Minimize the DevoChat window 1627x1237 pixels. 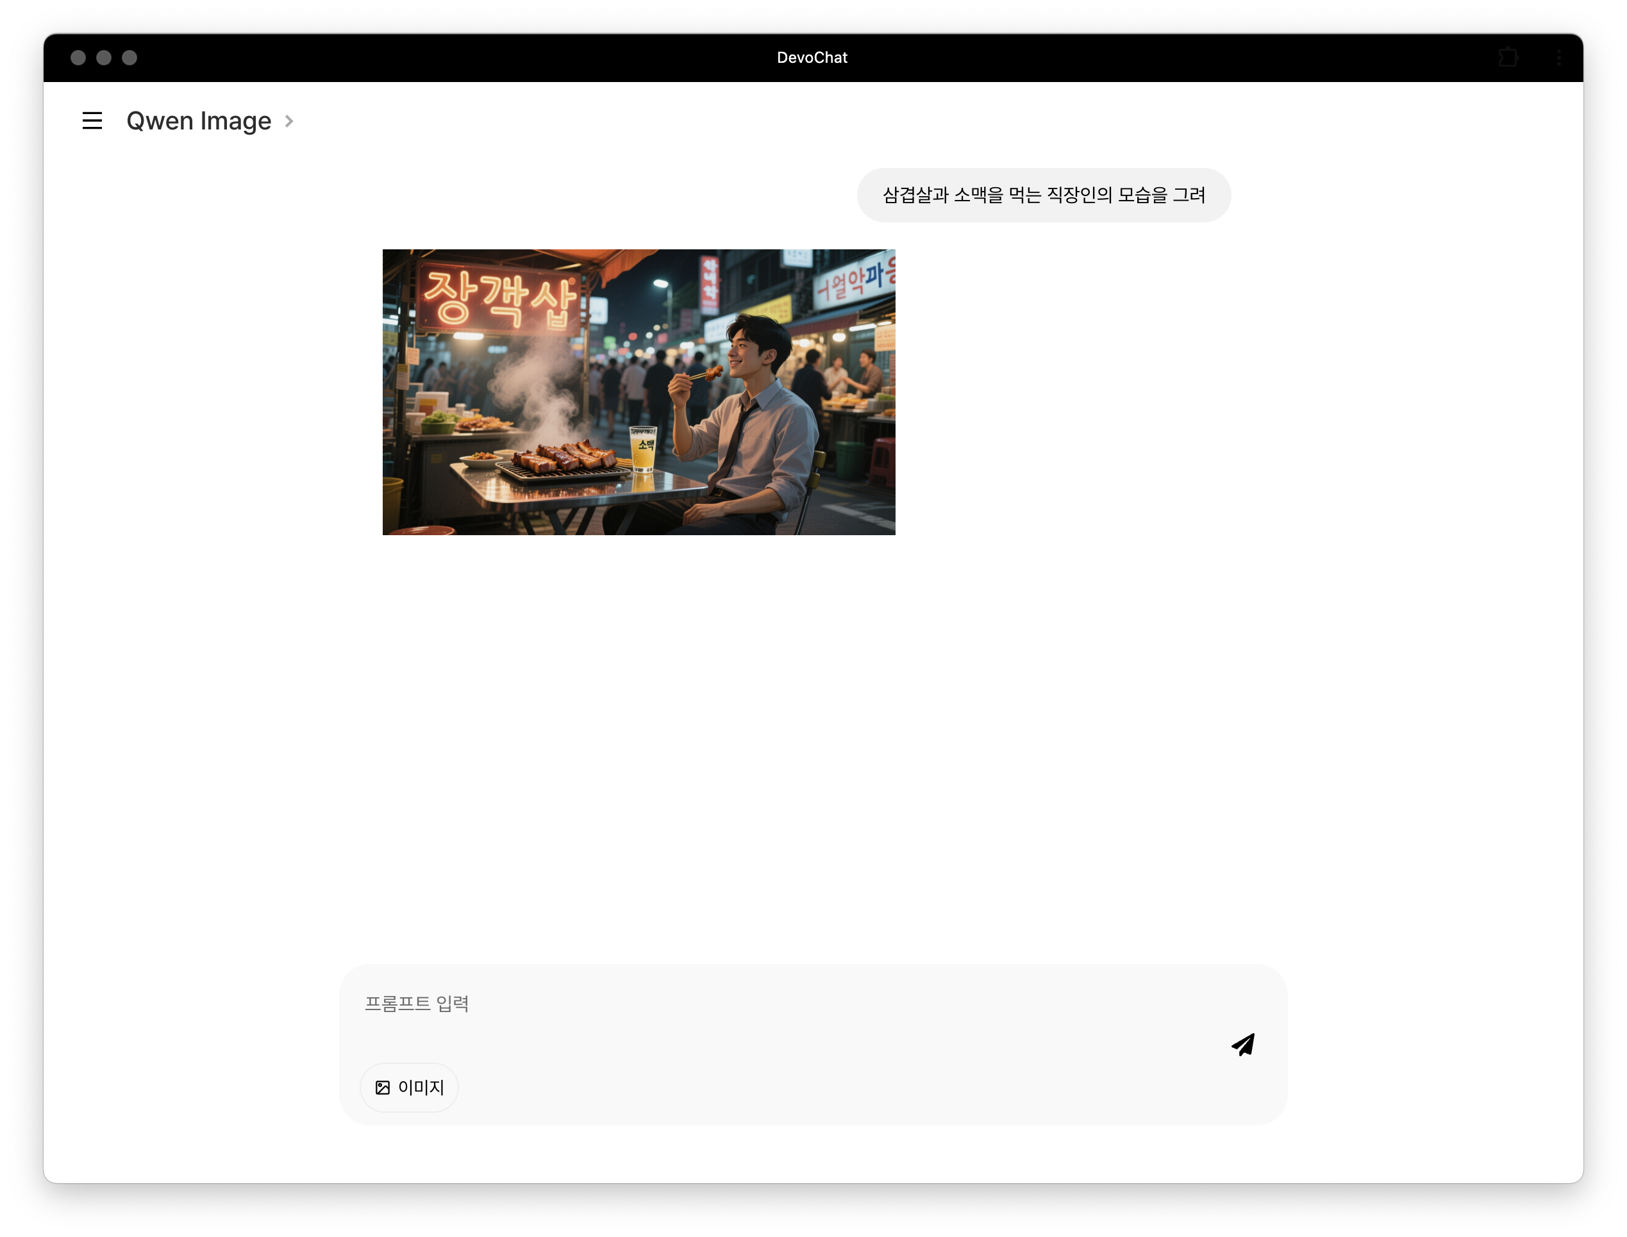pyautogui.click(x=104, y=58)
